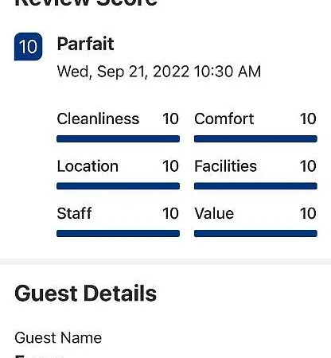Click the Cleanliness score number 10

(x=170, y=119)
